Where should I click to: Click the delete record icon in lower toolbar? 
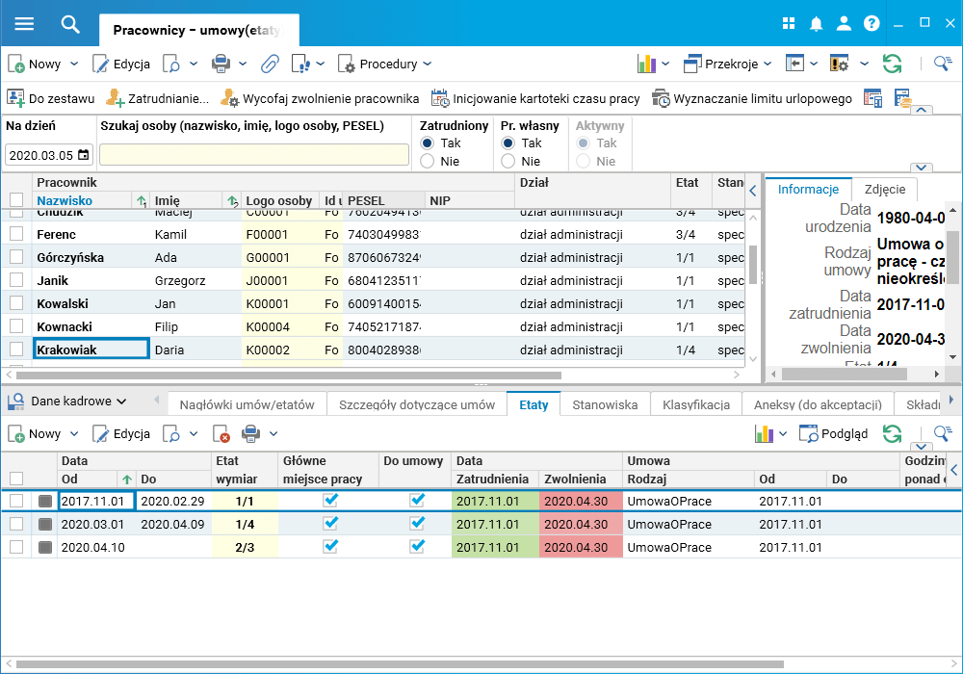click(221, 434)
